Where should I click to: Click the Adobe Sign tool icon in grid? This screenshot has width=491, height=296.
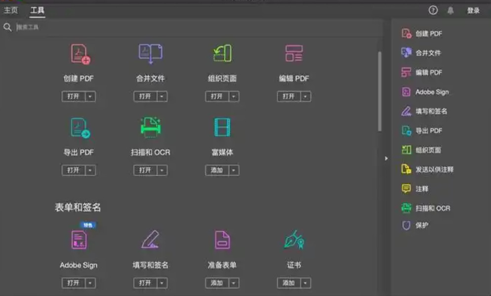(79, 240)
